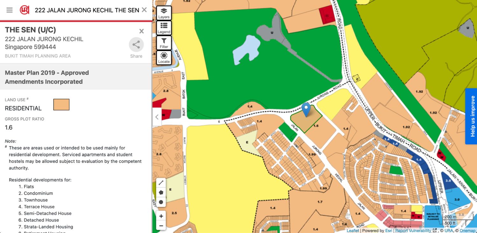The height and width of the screenshot is (233, 477).
Task: Select the line measurement tool
Action: [161, 183]
